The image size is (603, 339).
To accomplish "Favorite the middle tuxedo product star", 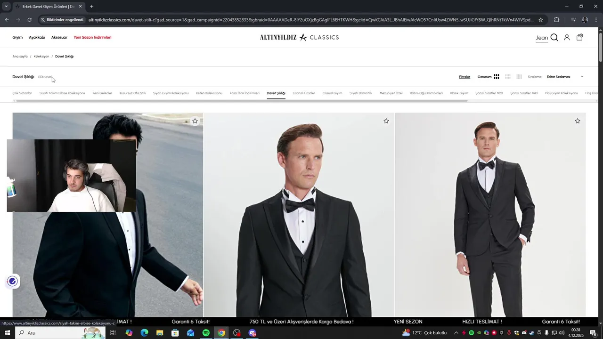I will click(386, 121).
